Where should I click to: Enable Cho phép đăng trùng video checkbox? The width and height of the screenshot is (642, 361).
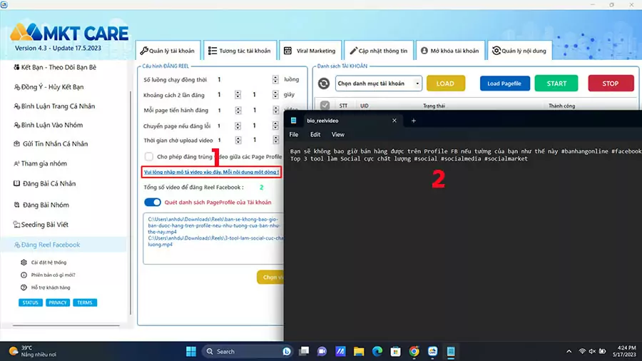click(148, 156)
